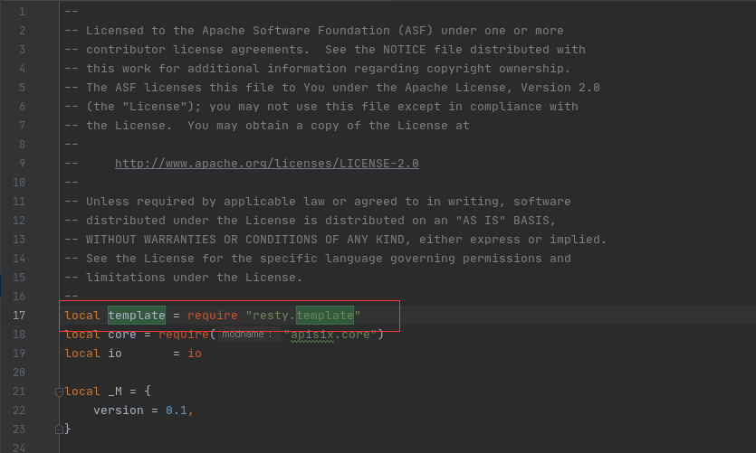Click the "apisix.core" string on line 18
The image size is (756, 453).
tap(330, 334)
